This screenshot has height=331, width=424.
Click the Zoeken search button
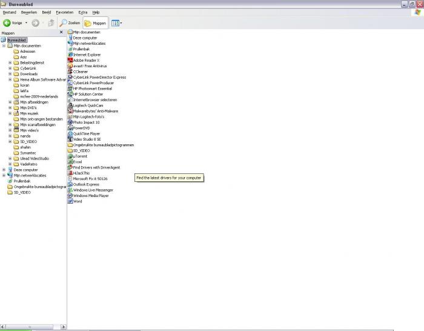[70, 23]
